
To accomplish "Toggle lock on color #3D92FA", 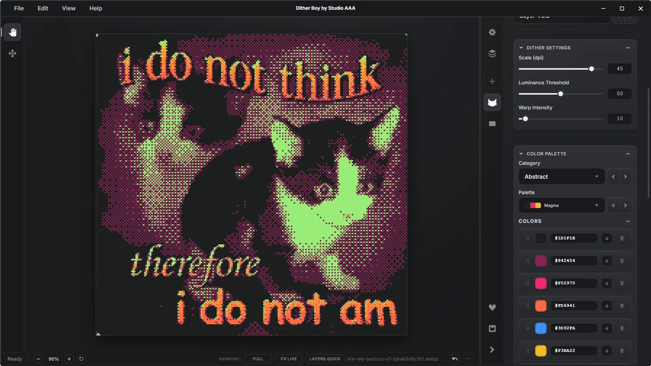I will click(x=607, y=328).
